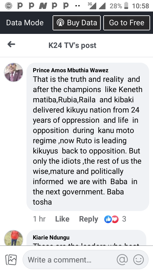Open the emoji smiley picker
The height and width of the screenshot is (273, 153).
(138, 260)
